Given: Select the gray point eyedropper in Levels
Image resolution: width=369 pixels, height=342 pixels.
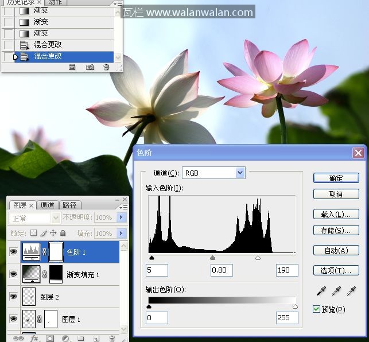Looking at the screenshot, I should click(x=336, y=292).
